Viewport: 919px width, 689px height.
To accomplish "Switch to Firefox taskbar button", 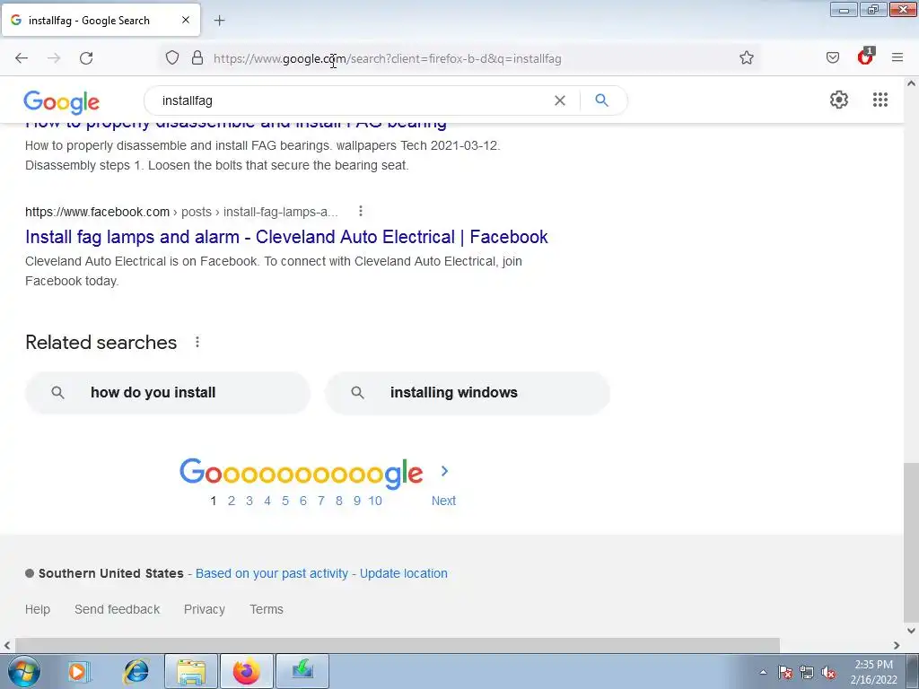I will point(246,671).
